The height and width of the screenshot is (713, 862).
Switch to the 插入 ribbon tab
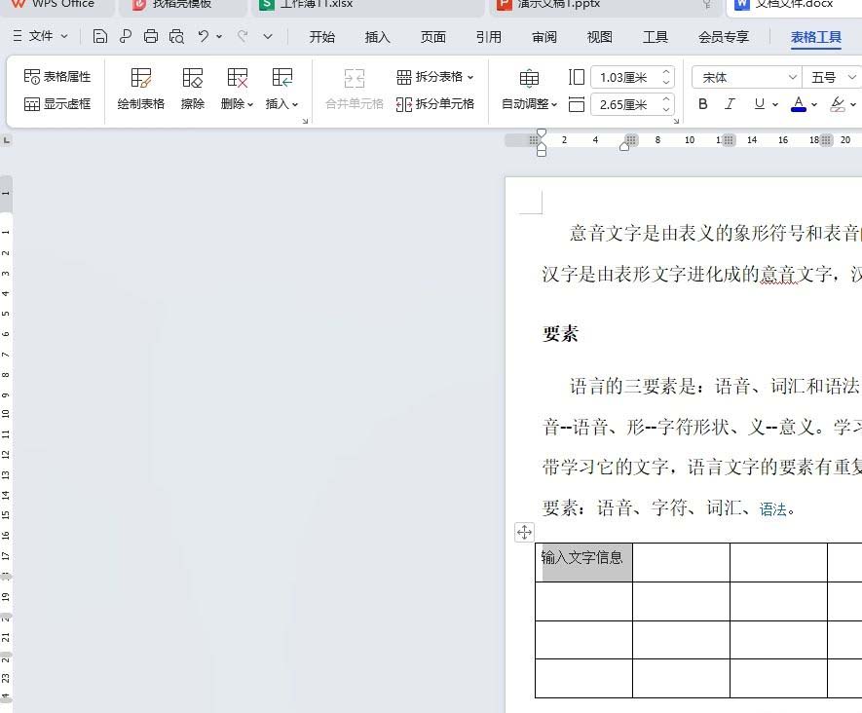[377, 37]
